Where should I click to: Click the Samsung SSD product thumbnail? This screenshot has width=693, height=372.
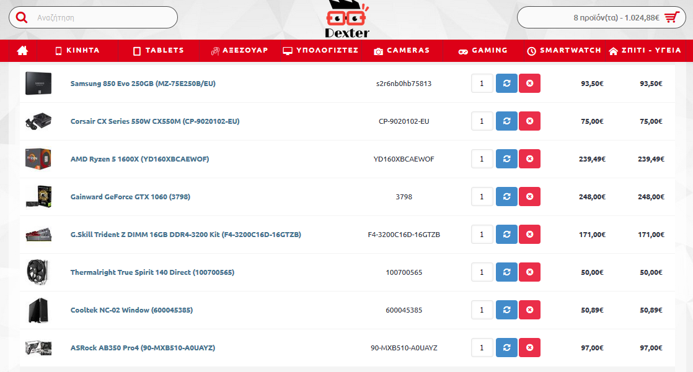(x=38, y=84)
